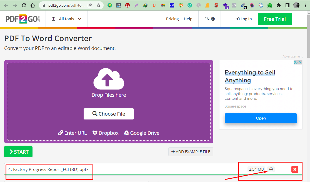The height and width of the screenshot is (182, 310).
Task: Go to the Pricing page
Action: pyautogui.click(x=172, y=19)
